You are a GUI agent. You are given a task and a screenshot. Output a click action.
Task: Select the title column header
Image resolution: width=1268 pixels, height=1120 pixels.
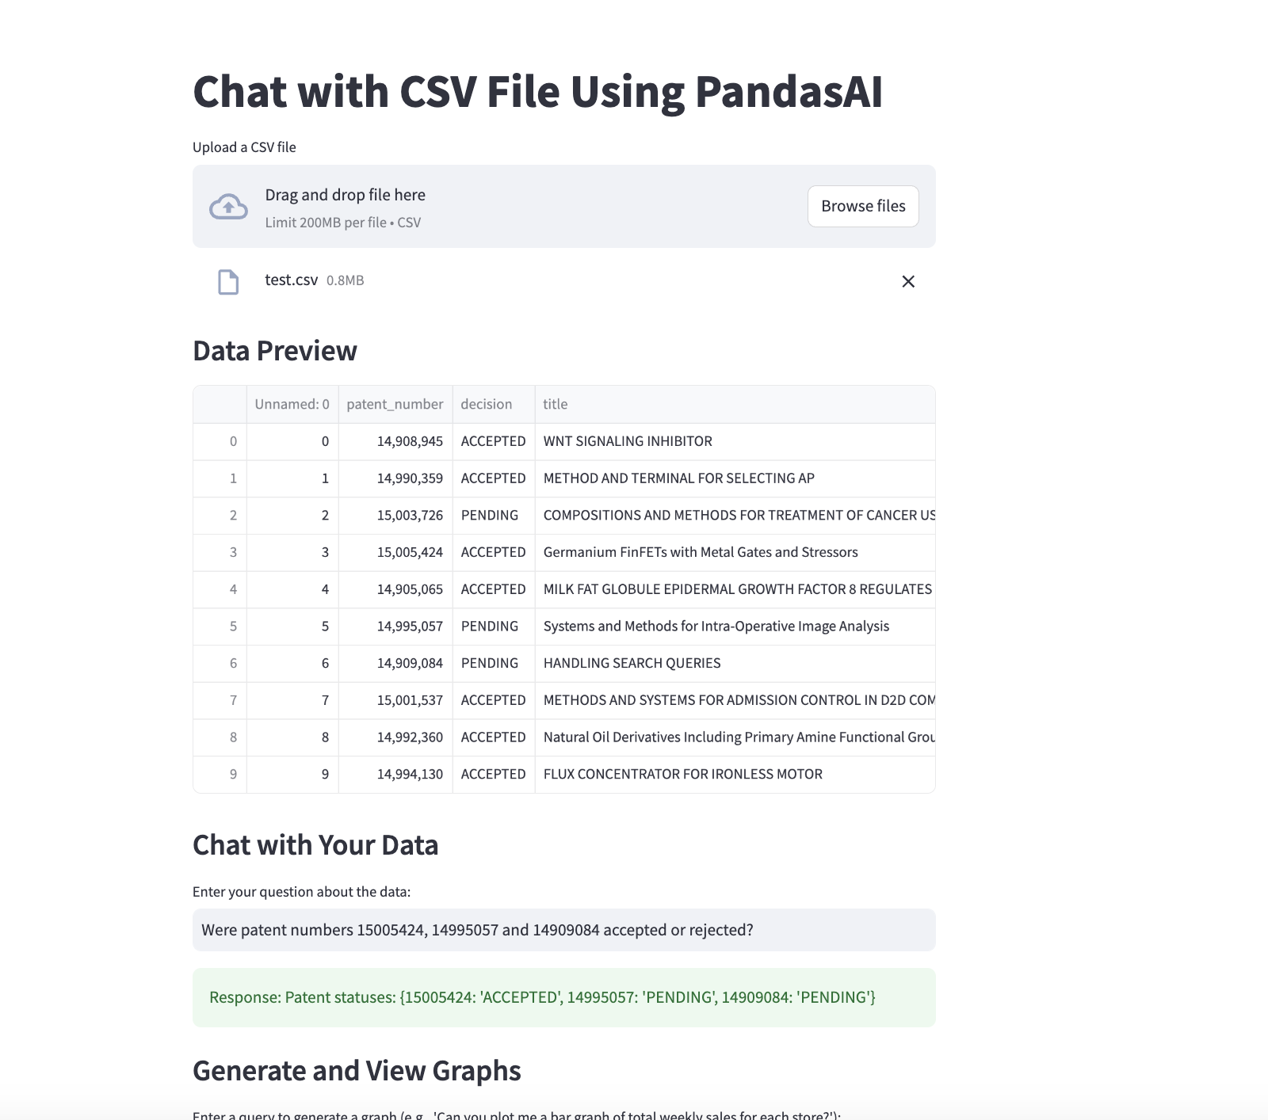tap(556, 405)
